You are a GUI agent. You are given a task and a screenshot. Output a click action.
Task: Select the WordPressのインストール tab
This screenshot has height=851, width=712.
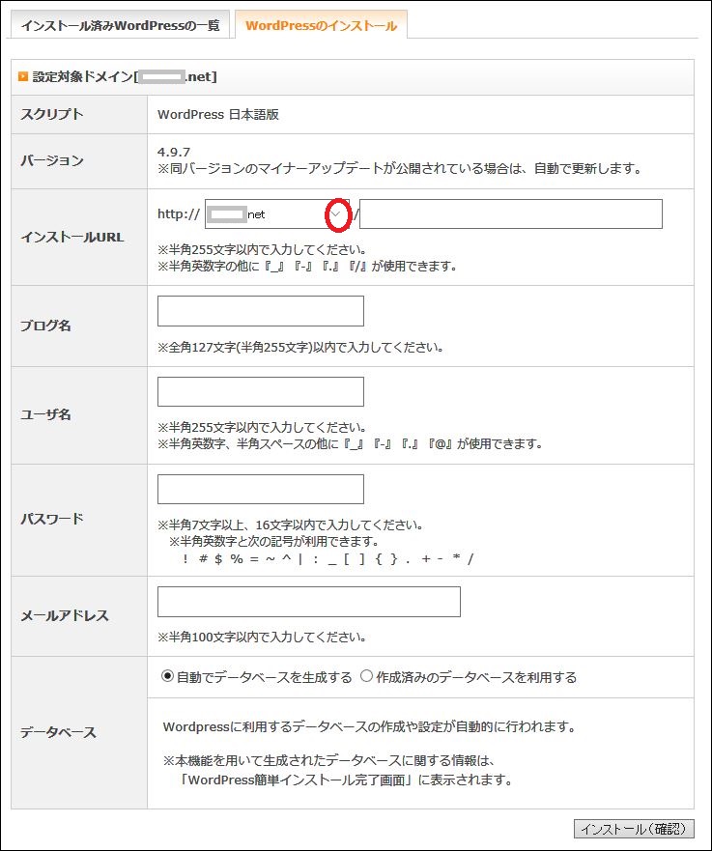[321, 25]
